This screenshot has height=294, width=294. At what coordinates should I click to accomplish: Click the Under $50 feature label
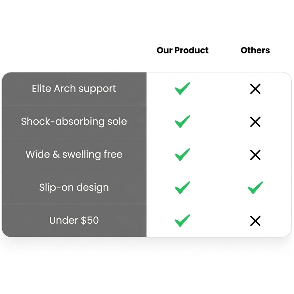click(74, 220)
